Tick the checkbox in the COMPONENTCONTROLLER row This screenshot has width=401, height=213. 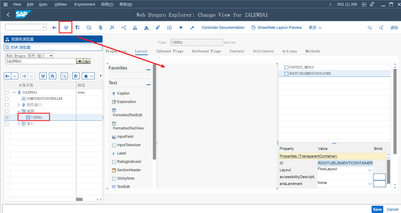pos(7,99)
